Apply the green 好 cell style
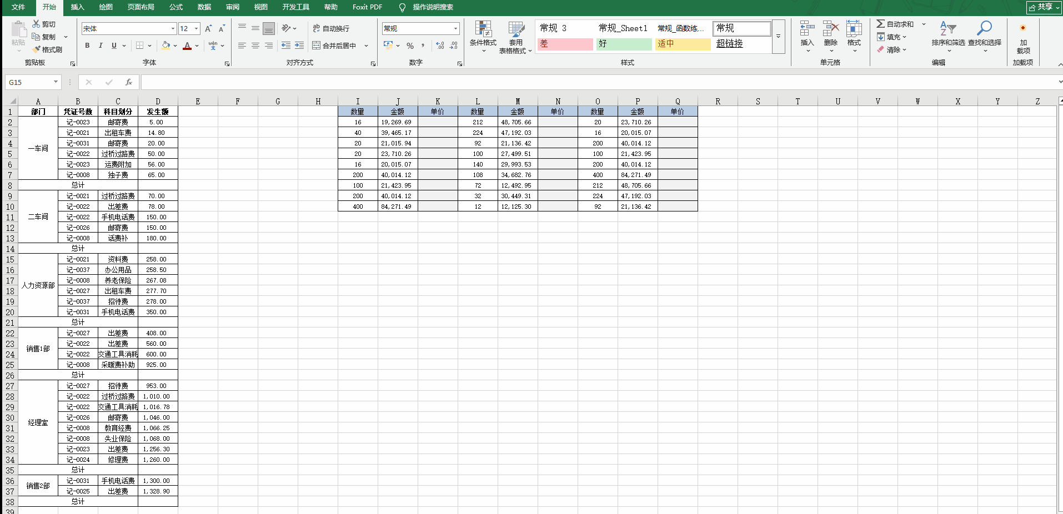The image size is (1063, 514). [624, 43]
